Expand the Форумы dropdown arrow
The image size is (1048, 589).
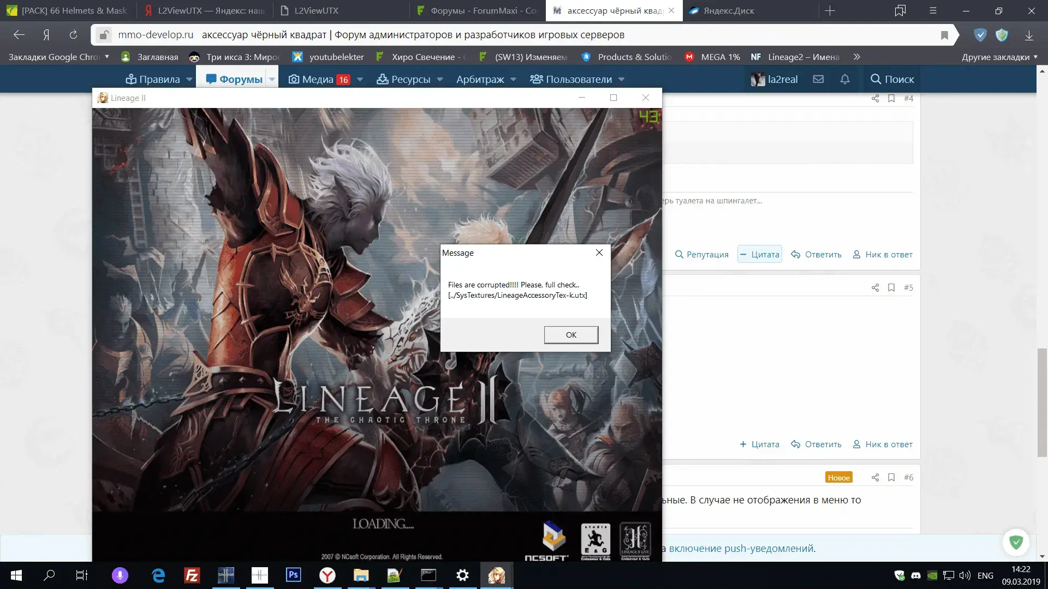[272, 79]
